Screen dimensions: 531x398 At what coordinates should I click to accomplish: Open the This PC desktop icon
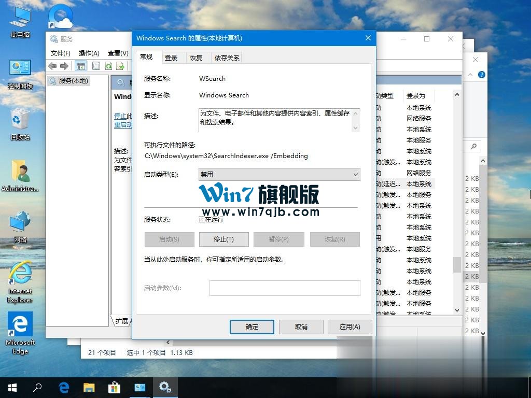pos(20,22)
